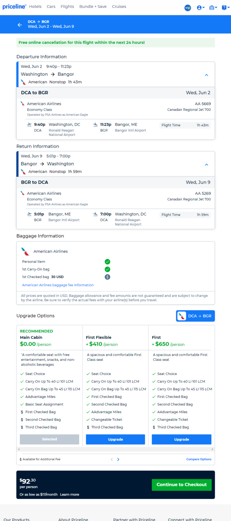Click Continue to Checkout
231x521 pixels.
182,484
